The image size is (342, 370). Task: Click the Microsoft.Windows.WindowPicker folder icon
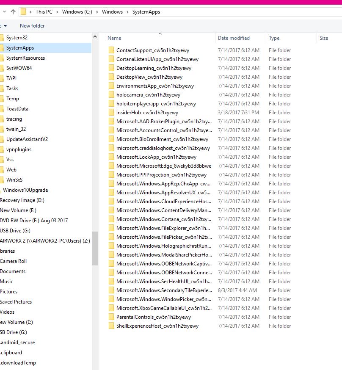[111, 299]
